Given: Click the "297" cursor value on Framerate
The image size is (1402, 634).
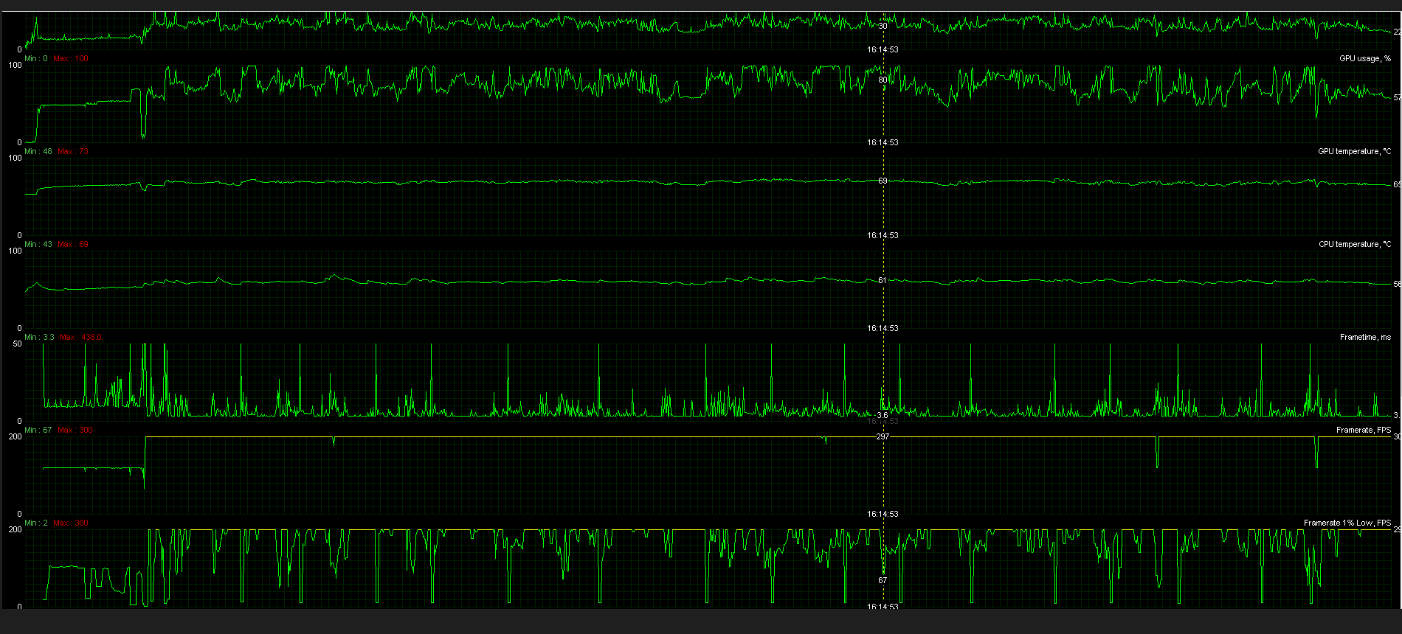Looking at the screenshot, I should (x=883, y=436).
